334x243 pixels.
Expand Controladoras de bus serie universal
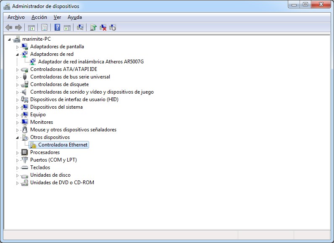[x=17, y=77]
